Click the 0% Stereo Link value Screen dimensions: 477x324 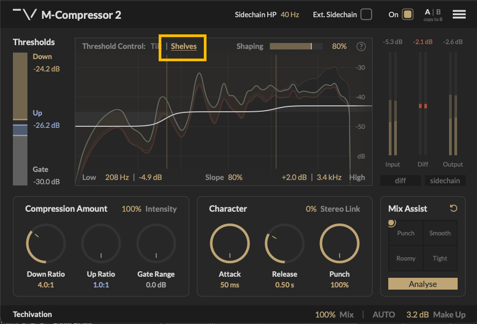tap(311, 209)
